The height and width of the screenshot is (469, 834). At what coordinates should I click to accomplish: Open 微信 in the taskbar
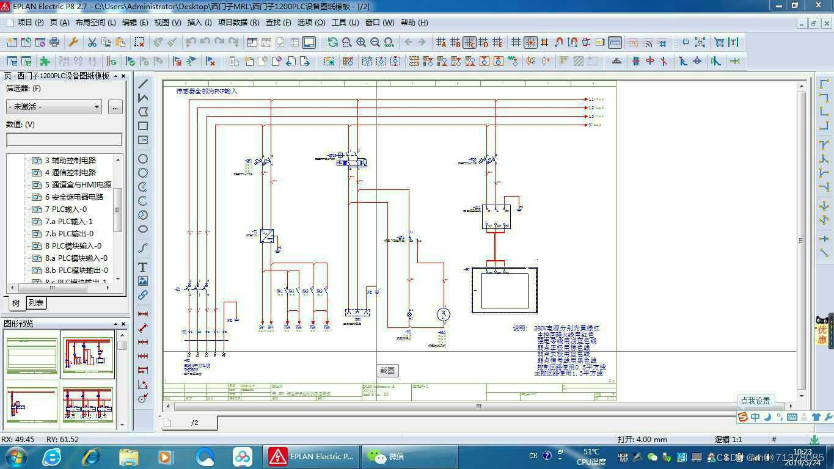410,456
